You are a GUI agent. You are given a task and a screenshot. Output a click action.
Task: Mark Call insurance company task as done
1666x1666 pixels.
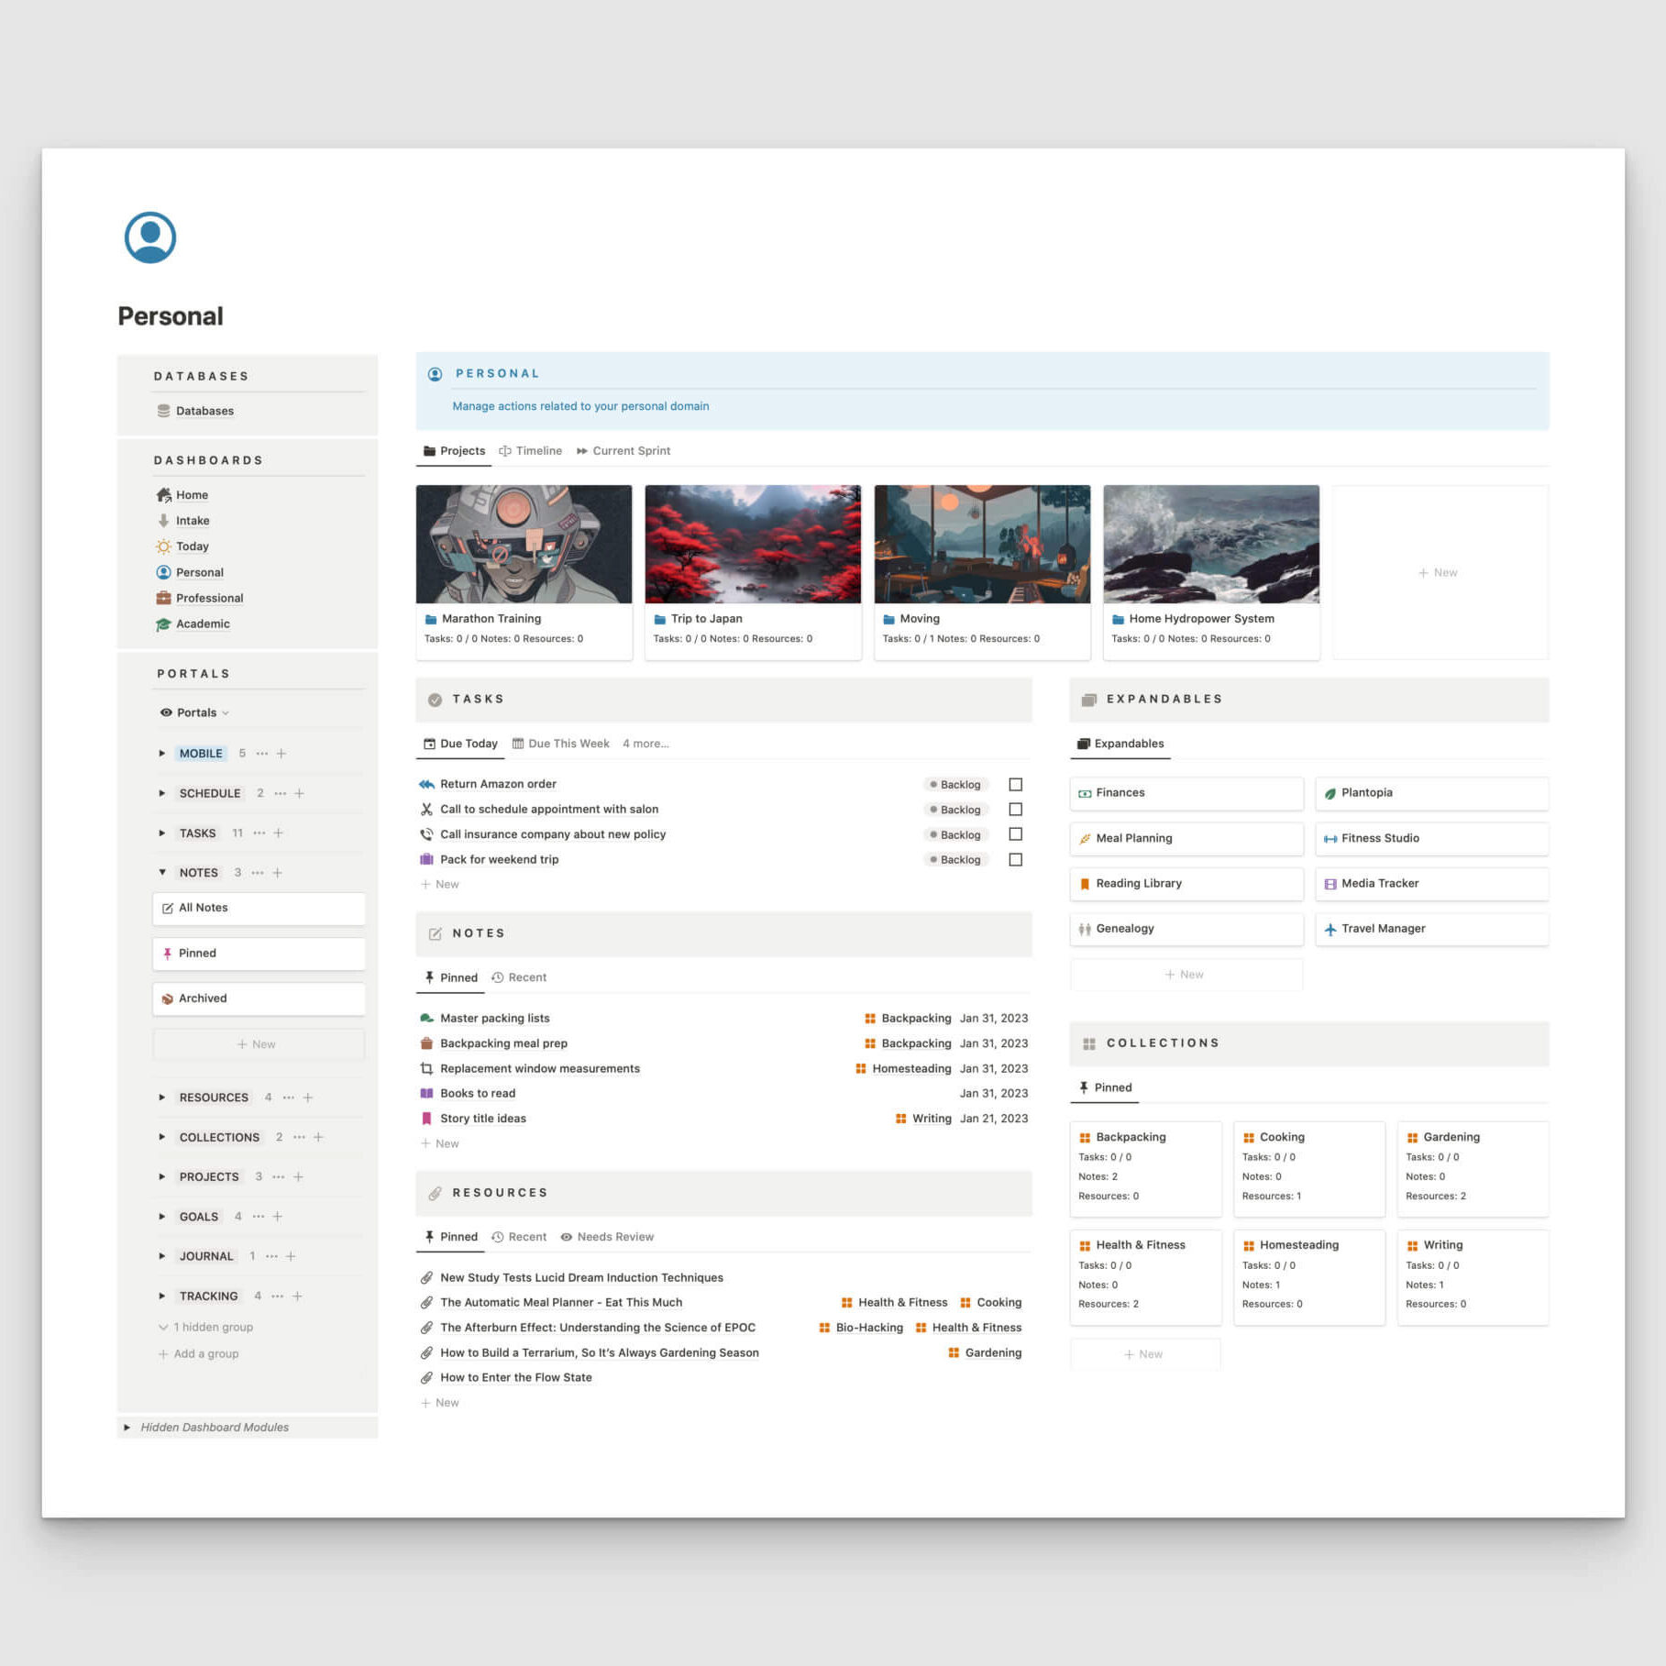(x=1015, y=834)
